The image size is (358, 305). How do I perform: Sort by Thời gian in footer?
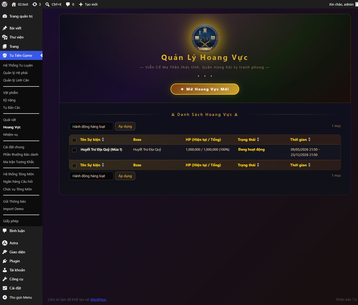(300, 165)
